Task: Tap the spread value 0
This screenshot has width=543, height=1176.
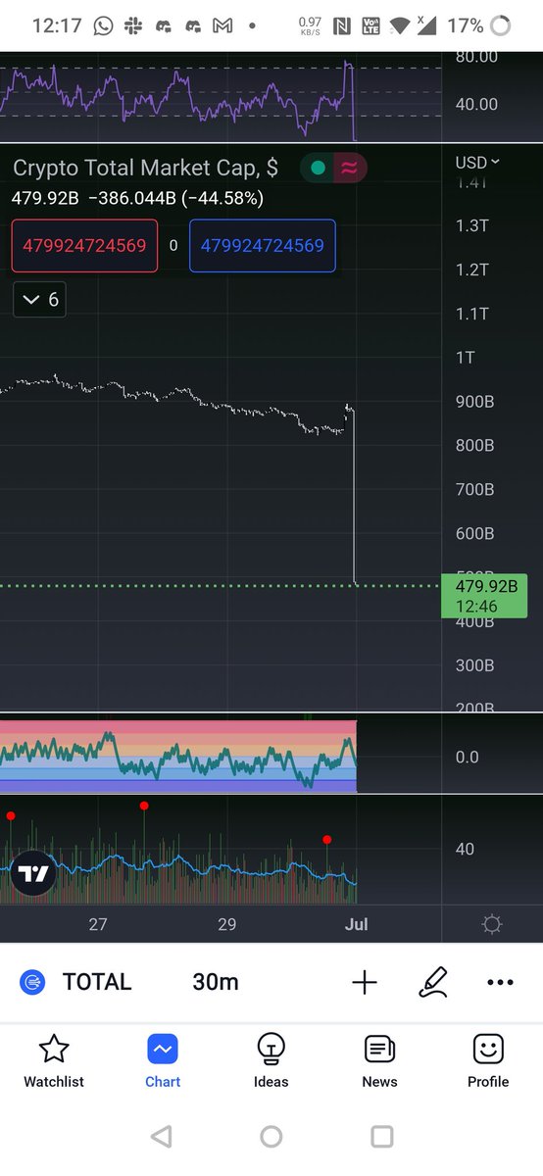Action: (173, 245)
